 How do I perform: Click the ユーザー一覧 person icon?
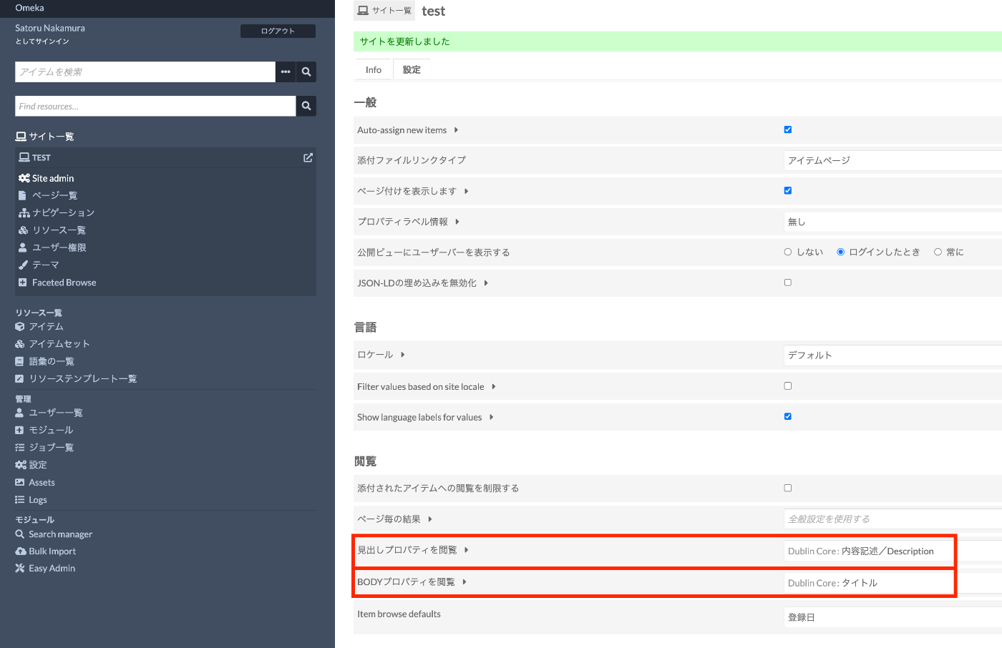tap(19, 413)
